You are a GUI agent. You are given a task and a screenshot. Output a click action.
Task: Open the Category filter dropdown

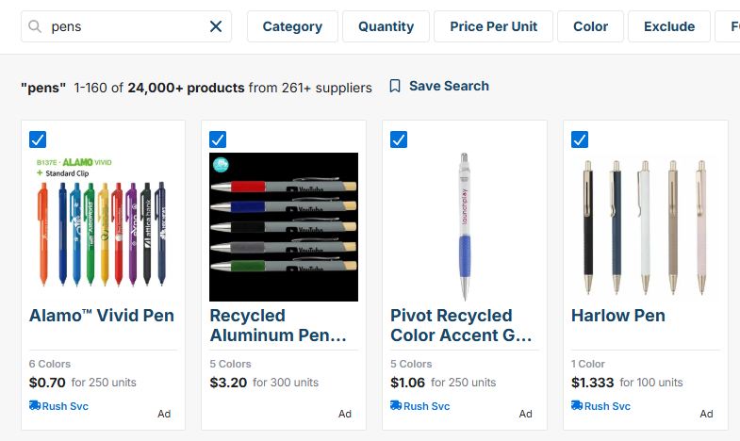click(x=292, y=26)
